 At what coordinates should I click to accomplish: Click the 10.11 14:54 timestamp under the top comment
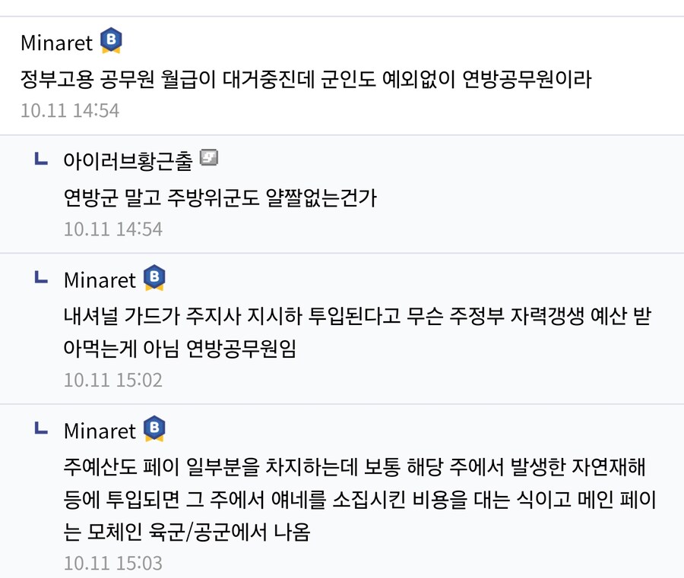(70, 110)
